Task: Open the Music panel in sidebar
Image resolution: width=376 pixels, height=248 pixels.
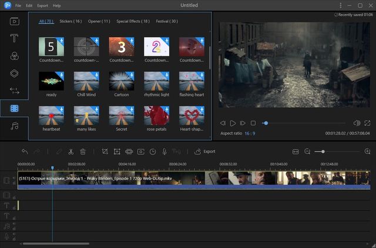Action: click(x=14, y=126)
